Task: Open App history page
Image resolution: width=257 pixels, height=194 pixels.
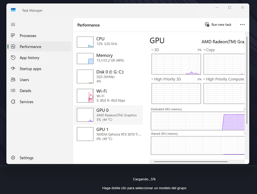Action: click(39, 58)
